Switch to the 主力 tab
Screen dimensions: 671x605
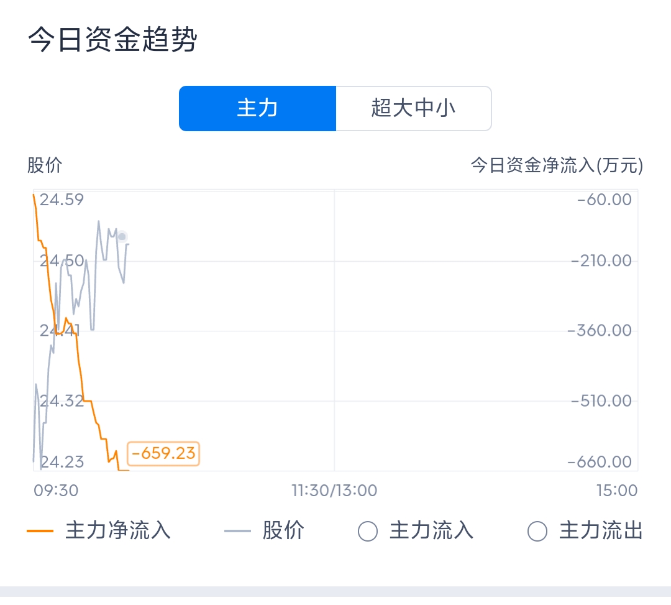[258, 108]
